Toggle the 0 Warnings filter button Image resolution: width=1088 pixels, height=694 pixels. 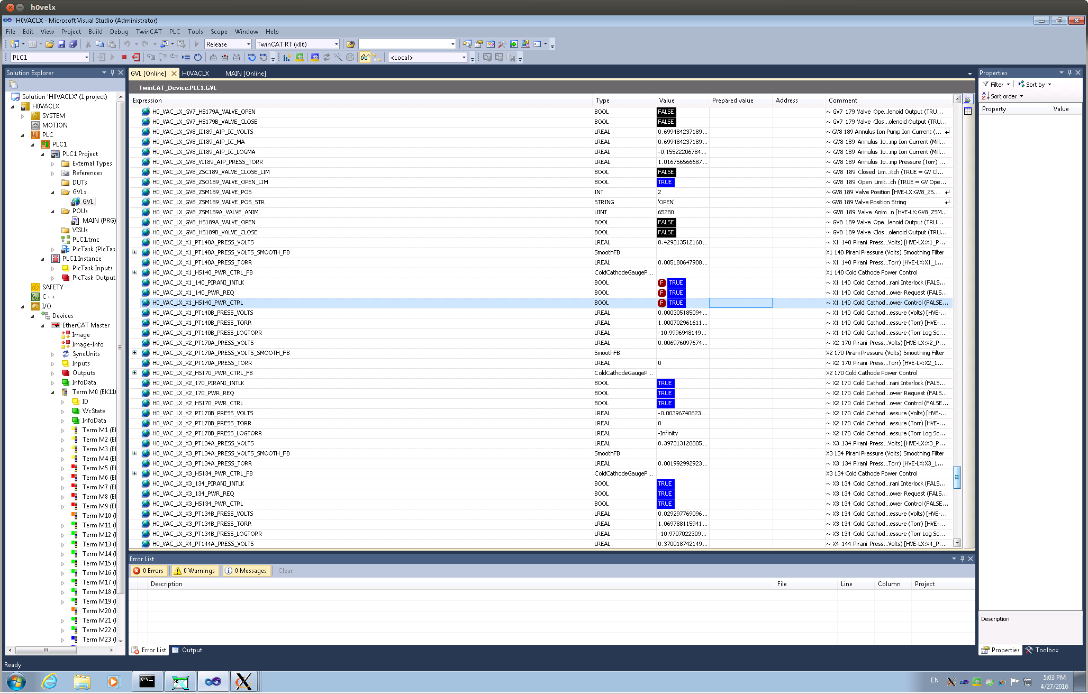195,571
